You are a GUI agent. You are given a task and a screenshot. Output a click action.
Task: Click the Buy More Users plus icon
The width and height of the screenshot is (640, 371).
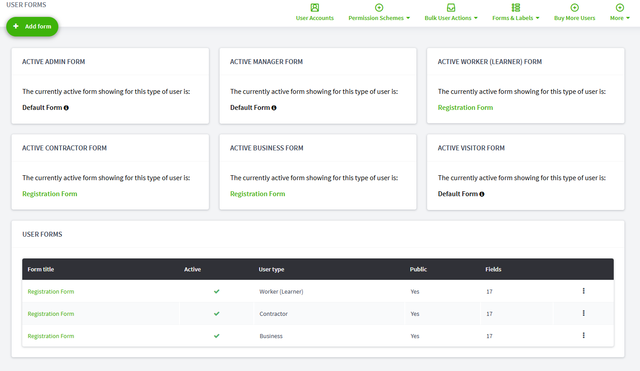[575, 8]
